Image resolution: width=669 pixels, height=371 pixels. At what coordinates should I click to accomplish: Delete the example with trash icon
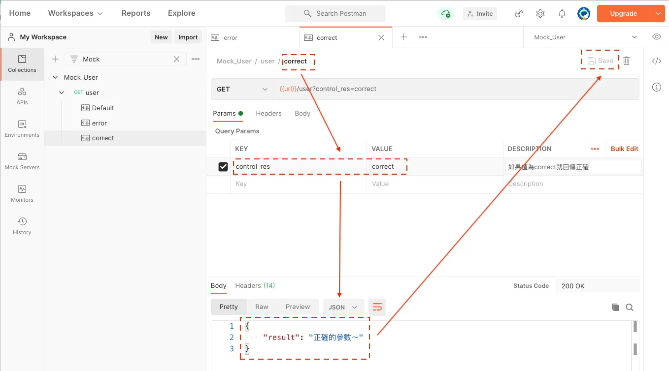point(627,61)
